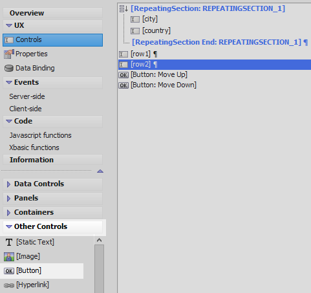Click the textbox icon beside country

click(x=135, y=31)
